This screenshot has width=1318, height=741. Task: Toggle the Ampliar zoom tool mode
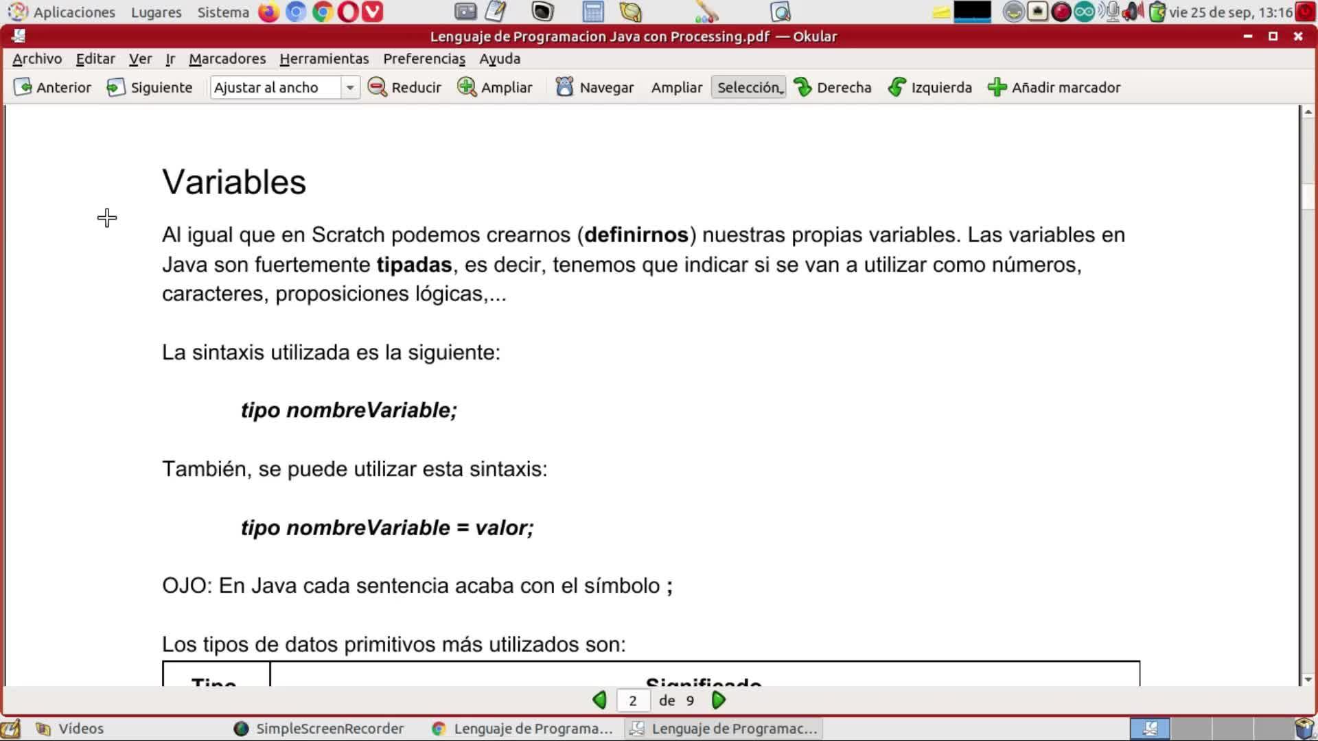point(676,87)
